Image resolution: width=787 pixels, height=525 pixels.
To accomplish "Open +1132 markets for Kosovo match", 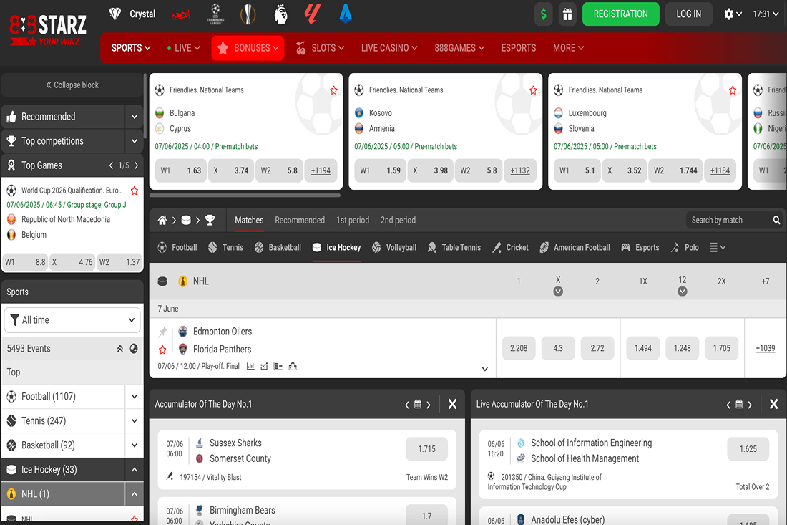I will 520,170.
